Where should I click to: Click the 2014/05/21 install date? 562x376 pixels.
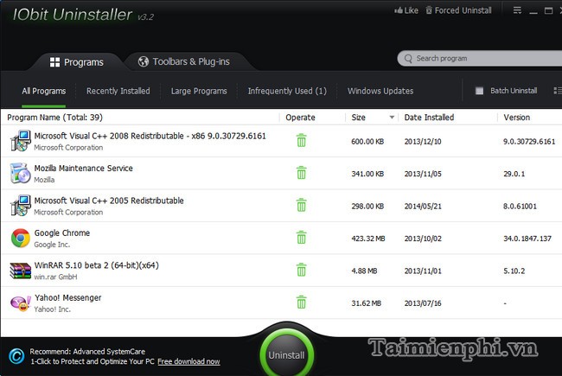[423, 206]
